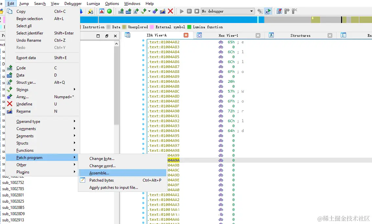The width and height of the screenshot is (372, 224).
Task: Click the toolbar red X Undefine icon
Action: pos(170,11)
